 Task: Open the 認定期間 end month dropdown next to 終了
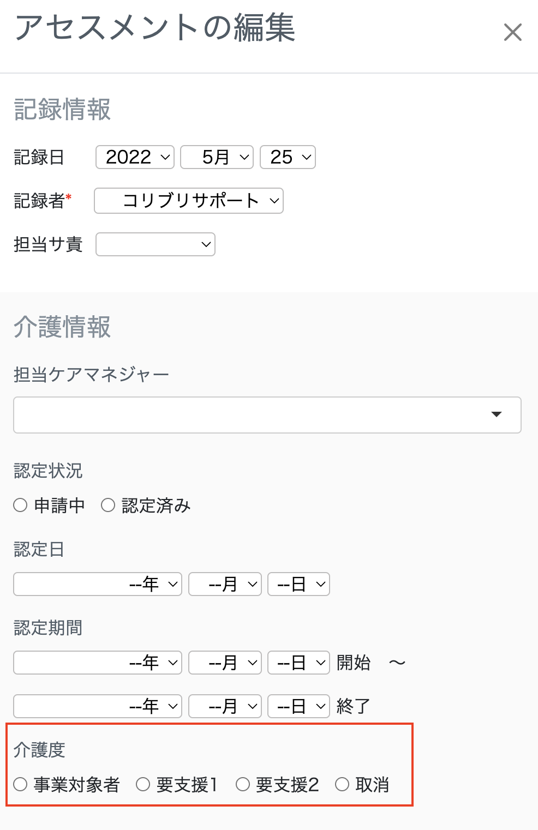(x=224, y=706)
